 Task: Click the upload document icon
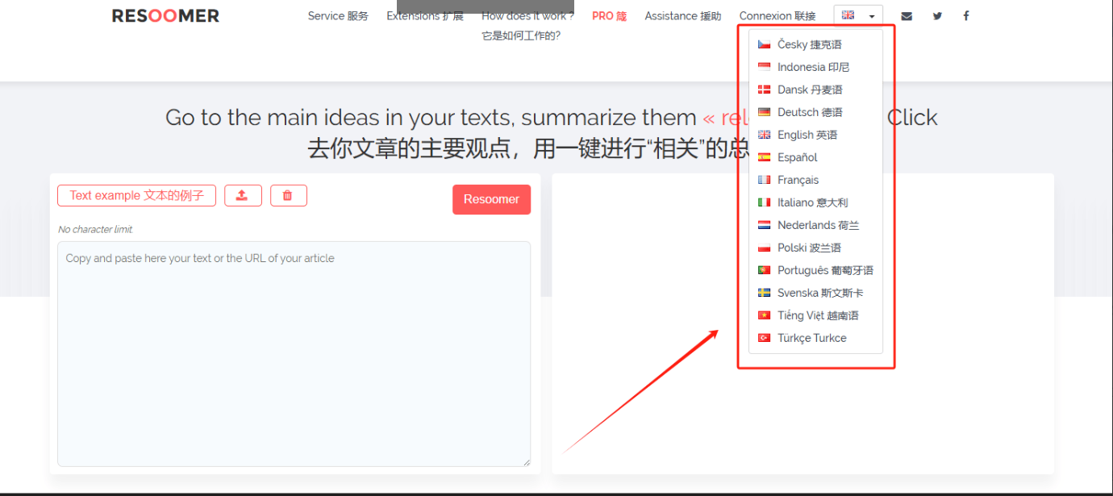pos(243,195)
